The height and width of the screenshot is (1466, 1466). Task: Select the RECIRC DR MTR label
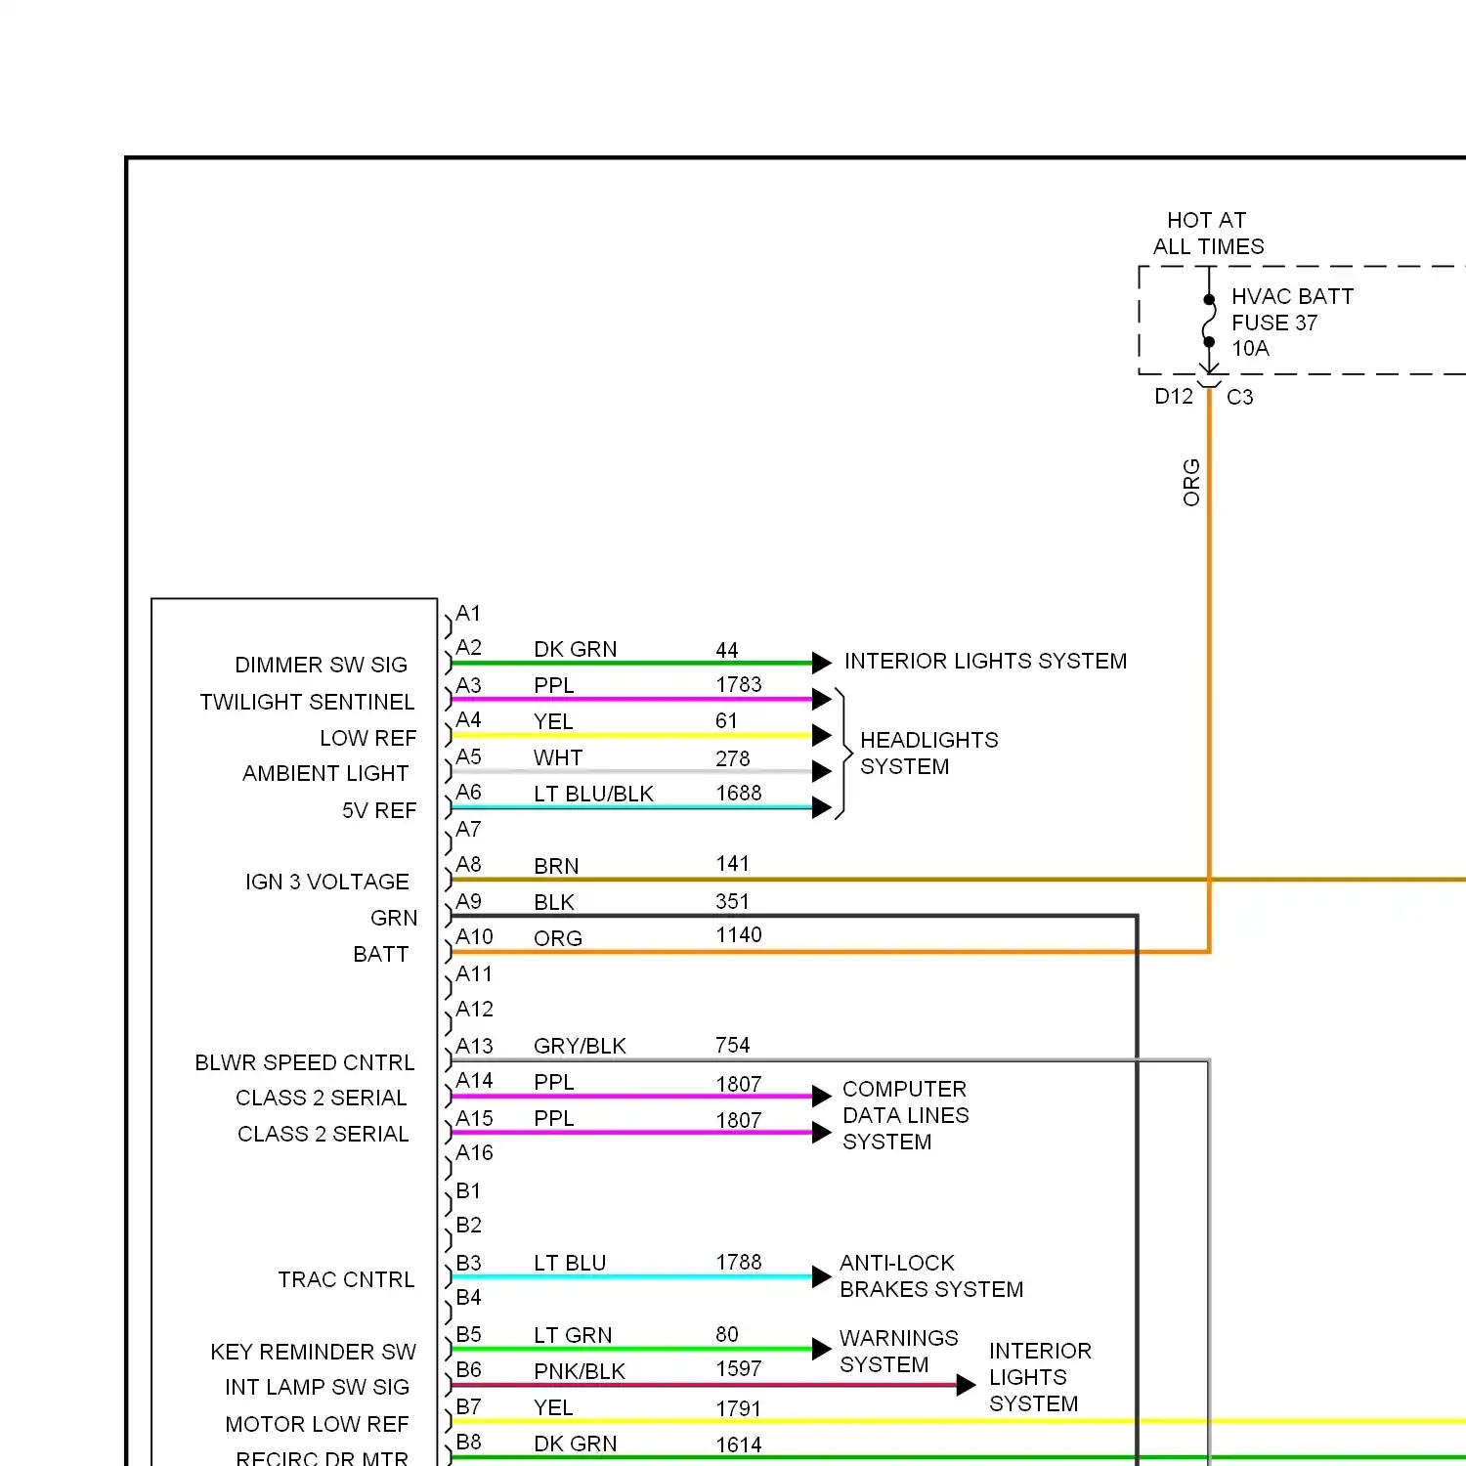[x=322, y=1458]
